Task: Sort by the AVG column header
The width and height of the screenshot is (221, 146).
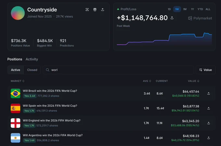Action: [147, 81]
